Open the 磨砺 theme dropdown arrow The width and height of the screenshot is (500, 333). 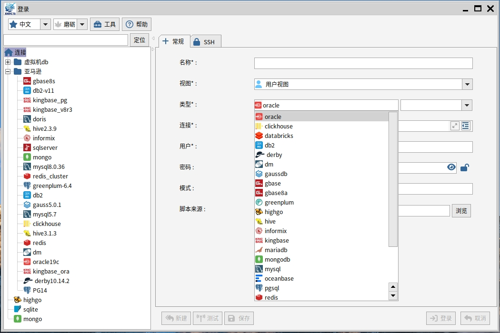(82, 24)
